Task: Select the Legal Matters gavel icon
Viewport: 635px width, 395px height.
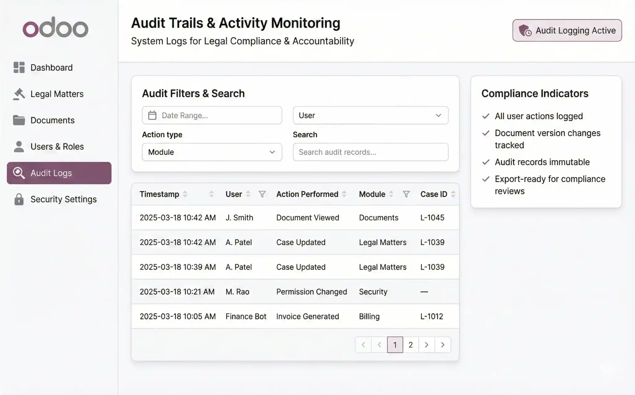Action: tap(19, 94)
